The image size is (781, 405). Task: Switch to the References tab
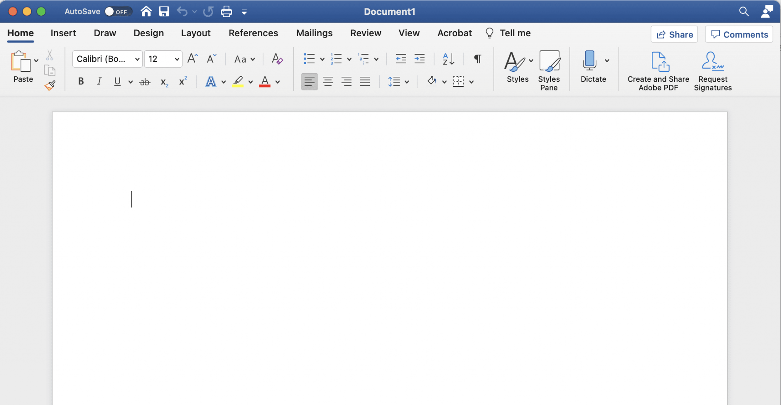click(x=253, y=33)
